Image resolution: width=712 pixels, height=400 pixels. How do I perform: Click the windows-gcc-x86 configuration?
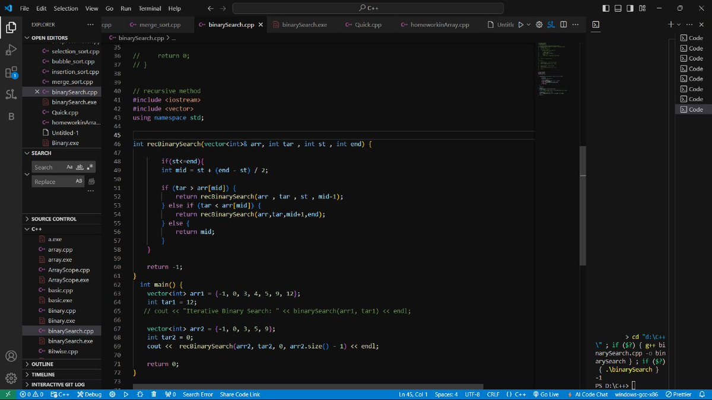coord(636,394)
